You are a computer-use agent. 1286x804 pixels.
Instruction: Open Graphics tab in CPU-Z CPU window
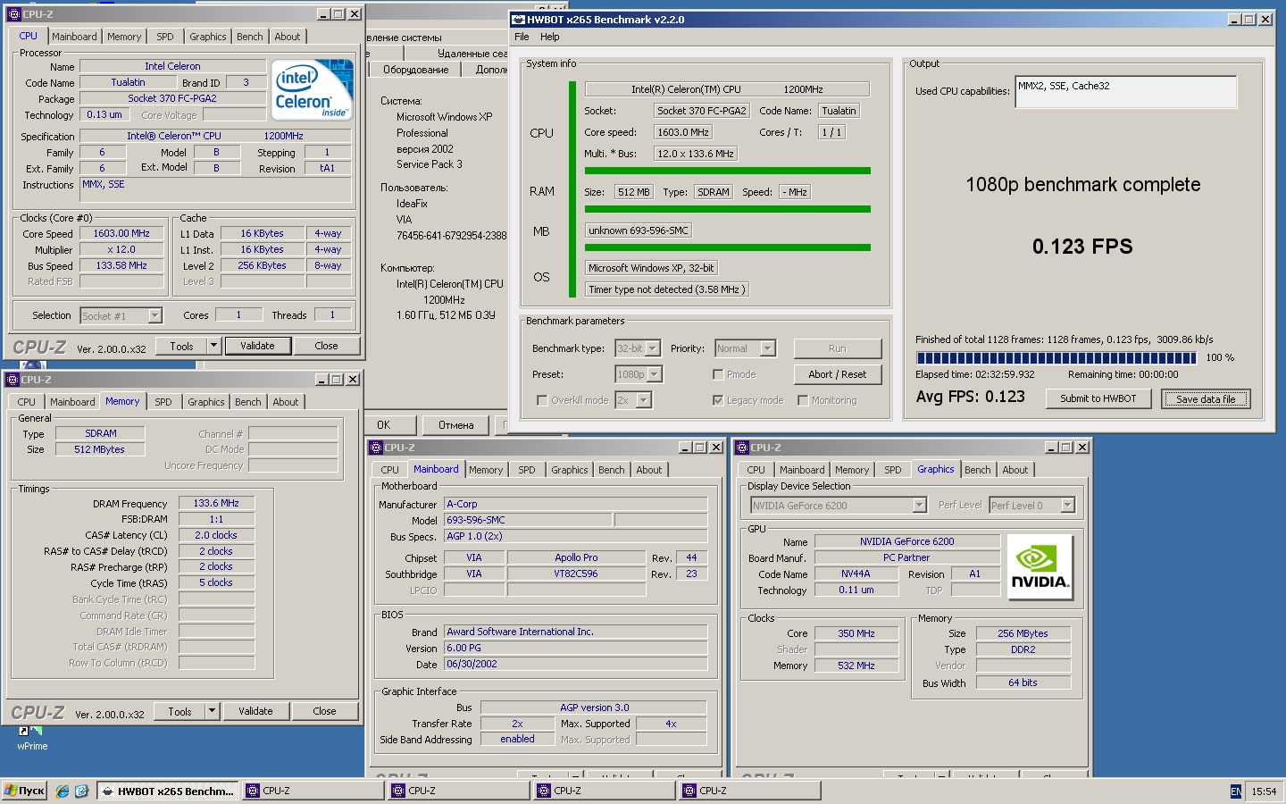(208, 37)
